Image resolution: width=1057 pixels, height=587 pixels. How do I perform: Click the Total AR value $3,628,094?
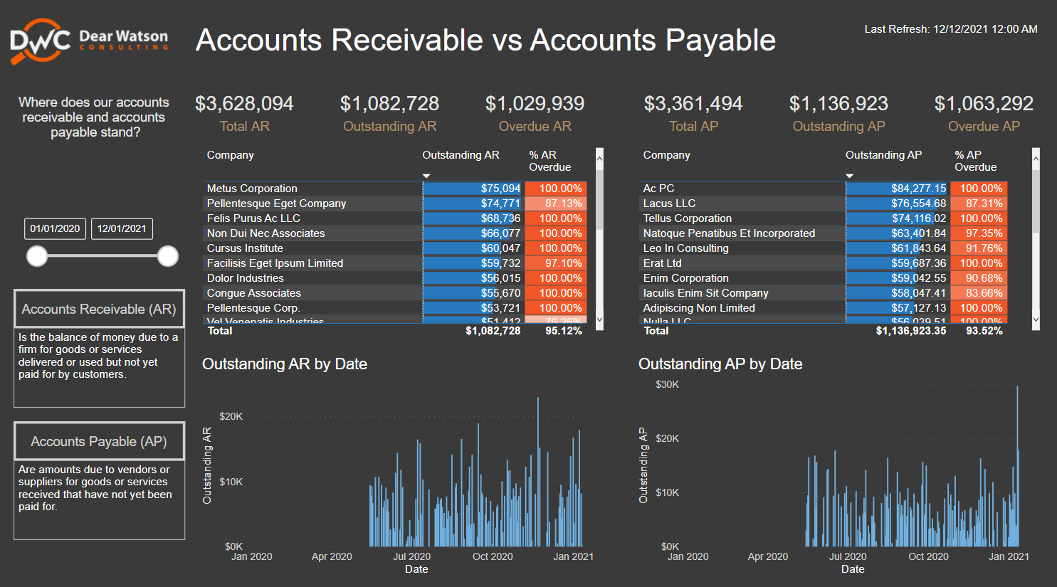(x=245, y=102)
